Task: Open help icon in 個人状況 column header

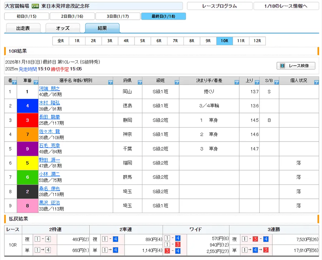Action: pyautogui.click(x=316, y=83)
